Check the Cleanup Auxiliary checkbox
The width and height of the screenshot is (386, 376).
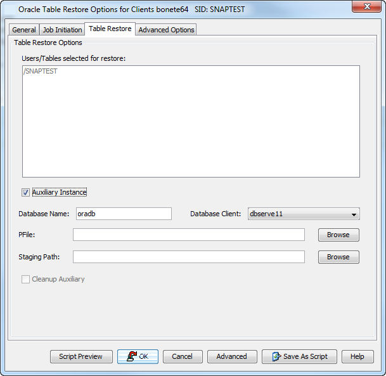coord(26,279)
